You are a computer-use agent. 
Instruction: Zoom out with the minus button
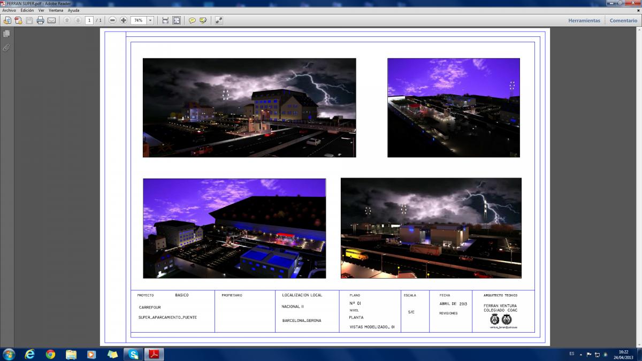112,20
